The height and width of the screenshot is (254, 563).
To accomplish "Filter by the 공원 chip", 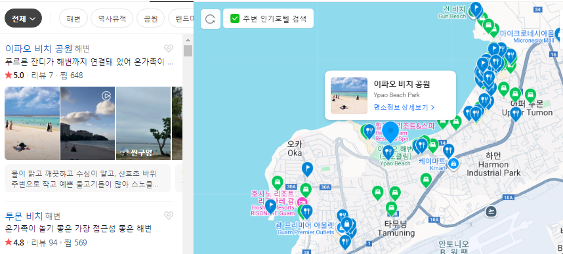I will click(150, 18).
